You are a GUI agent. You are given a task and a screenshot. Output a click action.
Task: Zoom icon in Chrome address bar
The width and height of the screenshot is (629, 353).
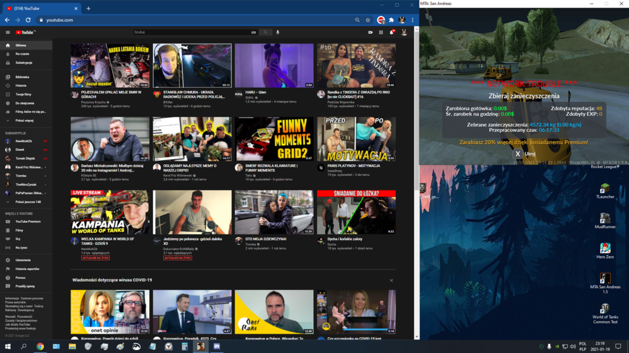pos(357,19)
